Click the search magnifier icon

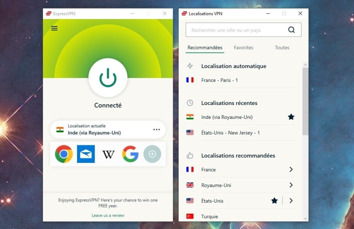pos(291,30)
